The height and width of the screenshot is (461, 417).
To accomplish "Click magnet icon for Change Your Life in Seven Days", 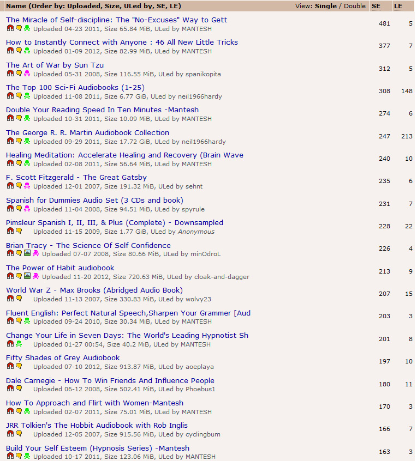I will tap(10, 344).
